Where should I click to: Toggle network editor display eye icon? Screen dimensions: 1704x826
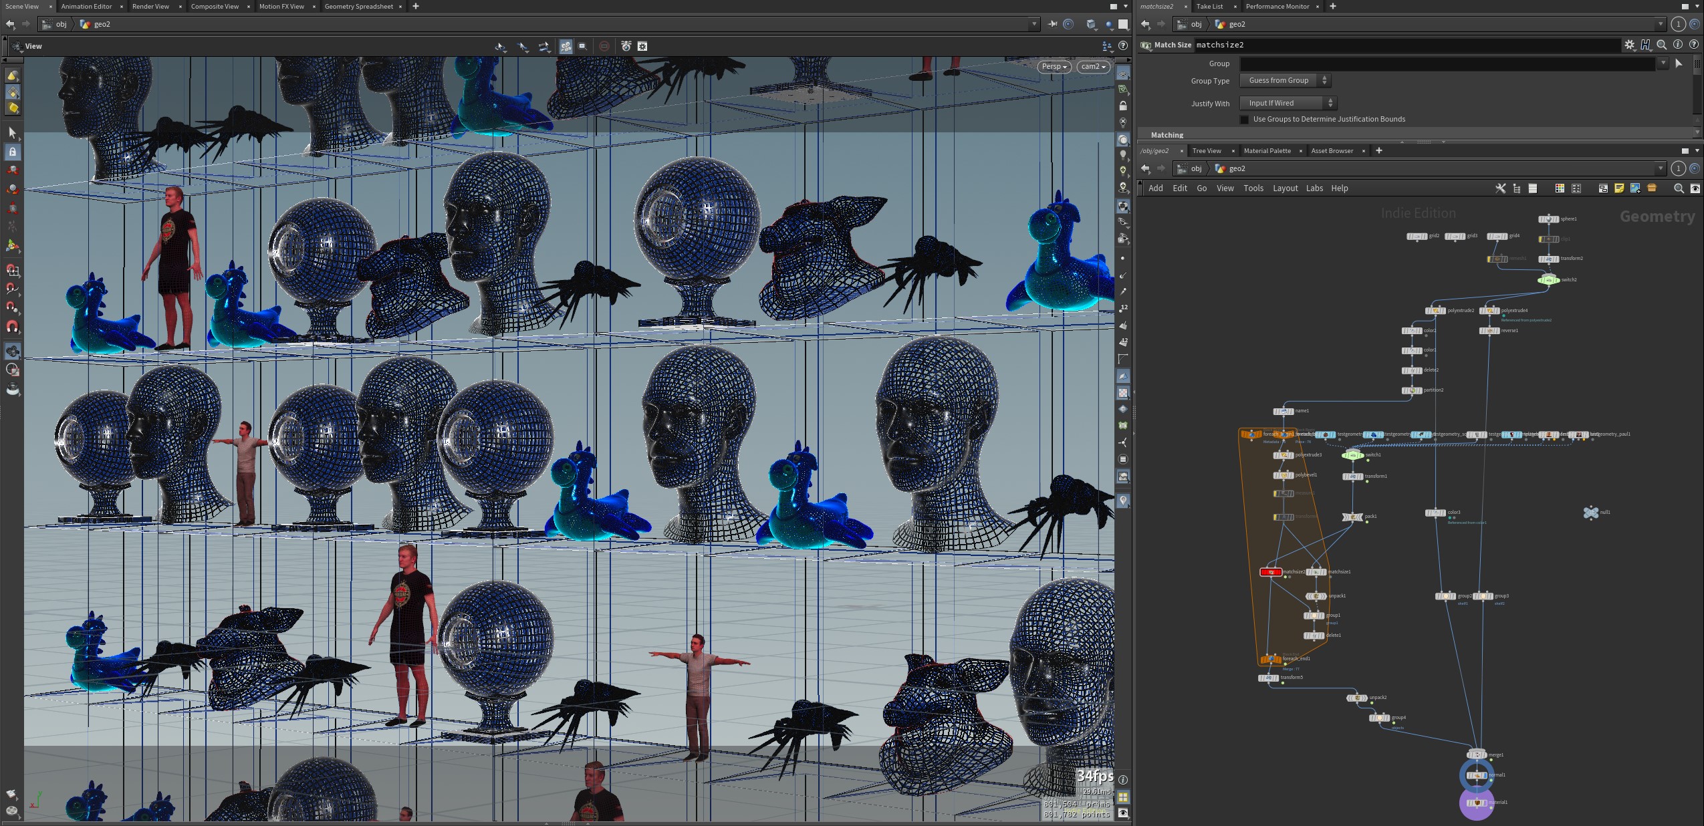coord(1695,188)
